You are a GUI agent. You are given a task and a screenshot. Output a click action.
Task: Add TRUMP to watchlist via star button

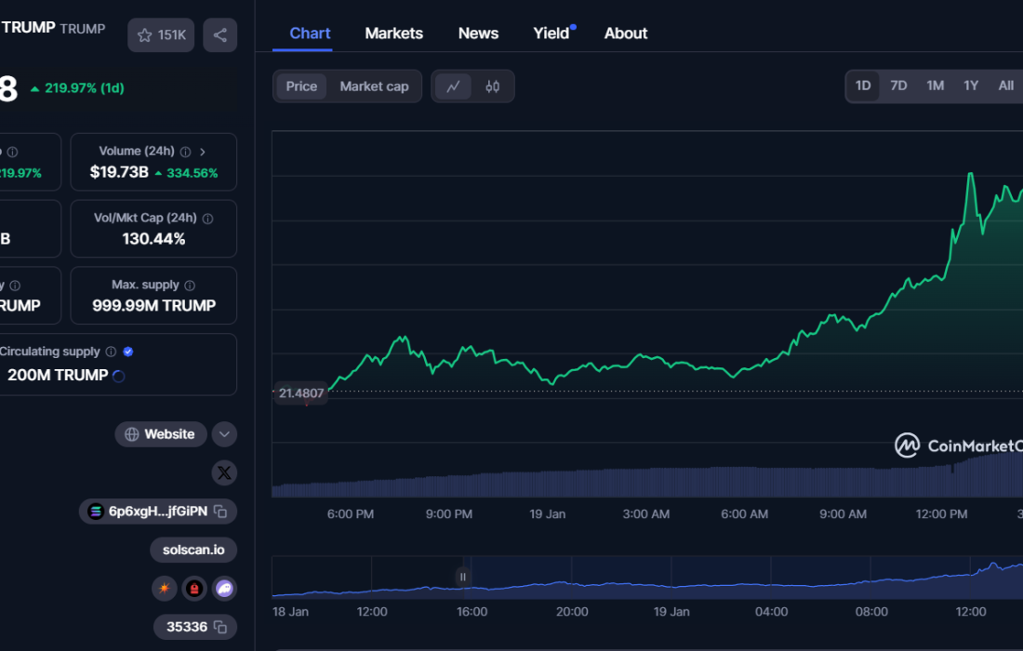point(161,35)
